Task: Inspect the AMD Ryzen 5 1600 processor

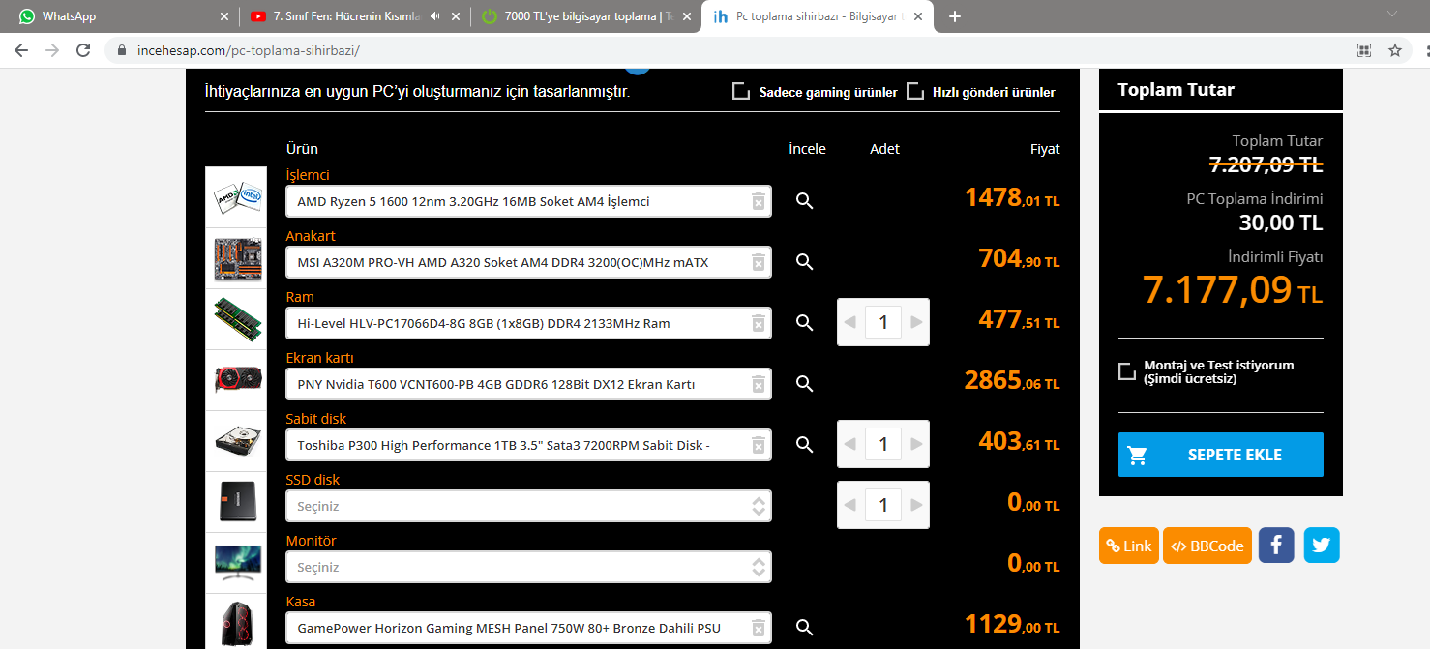Action: 804,201
